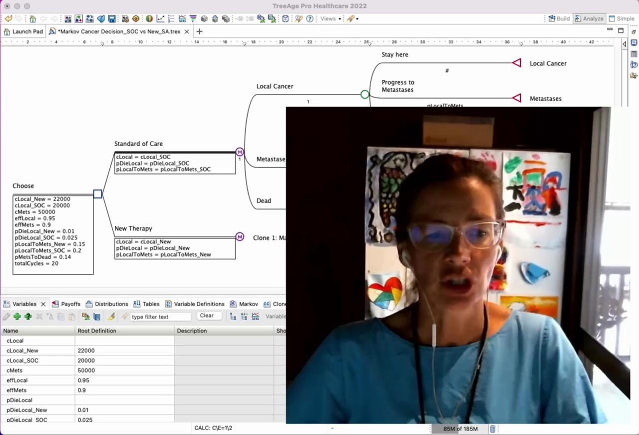Open the line graph analysis icon
Image resolution: width=639 pixels, height=435 pixels.
tap(160, 19)
